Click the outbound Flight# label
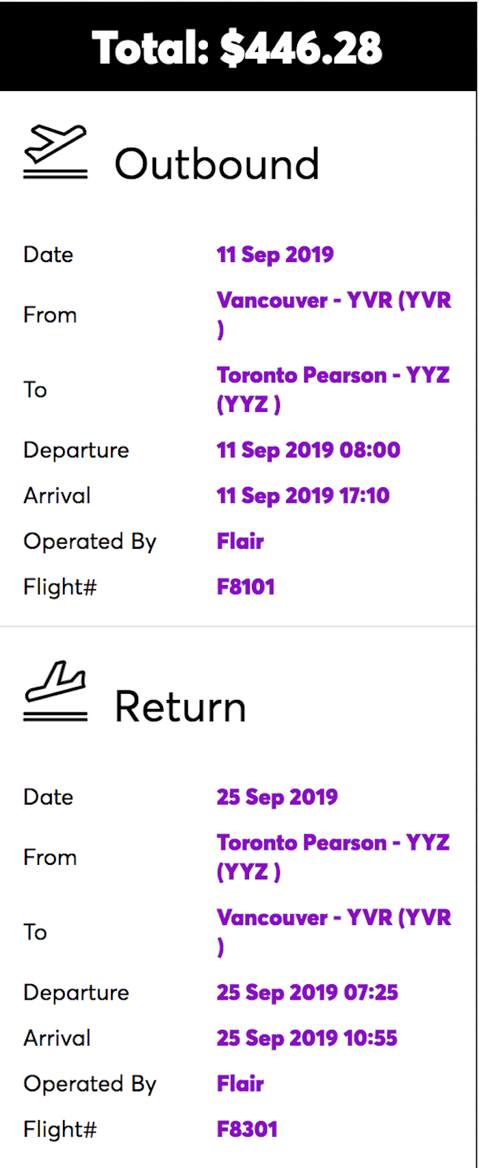The height and width of the screenshot is (1168, 479). tap(60, 587)
